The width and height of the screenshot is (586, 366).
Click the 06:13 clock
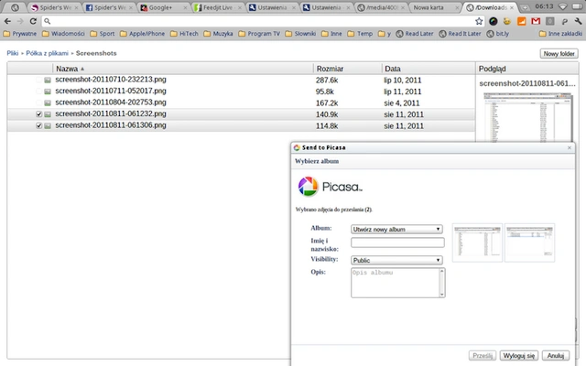point(544,6)
